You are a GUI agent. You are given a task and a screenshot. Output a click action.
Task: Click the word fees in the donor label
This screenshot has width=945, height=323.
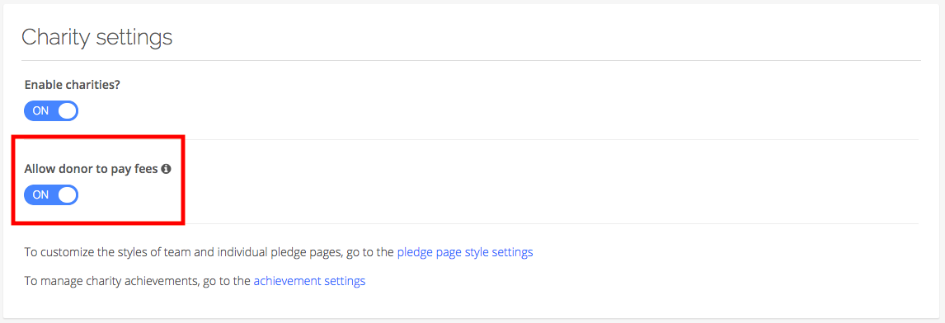[x=147, y=170]
